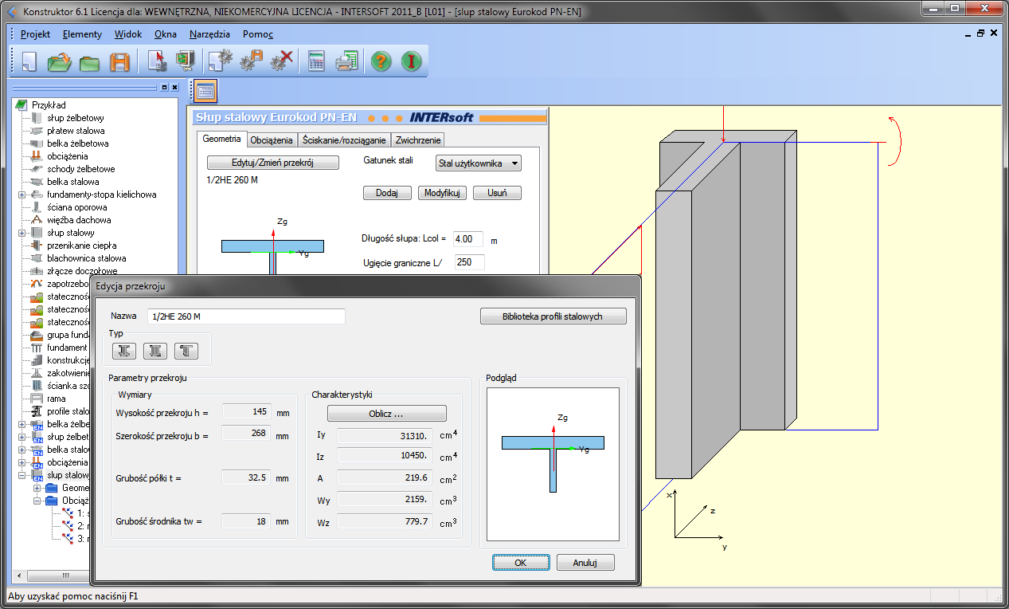Viewport: 1009px width, 609px height.
Task: Click the gear with red X icon
Action: [x=282, y=61]
